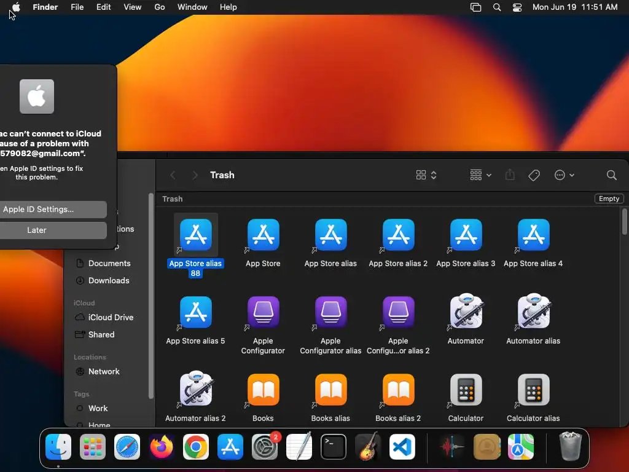Select the Work tag in sidebar

coord(92,409)
